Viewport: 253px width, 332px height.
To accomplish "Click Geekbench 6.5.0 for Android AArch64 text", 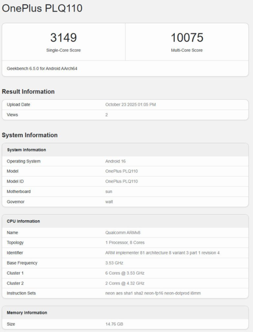I will coord(42,69).
